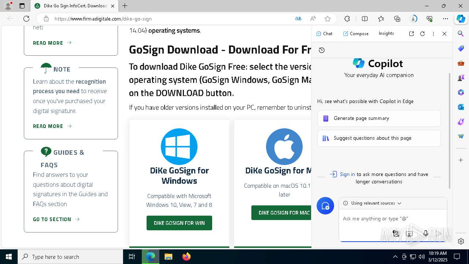This screenshot has height=264, width=469.
Task: Open Browser essentials heart icon
Action: pyautogui.click(x=429, y=19)
